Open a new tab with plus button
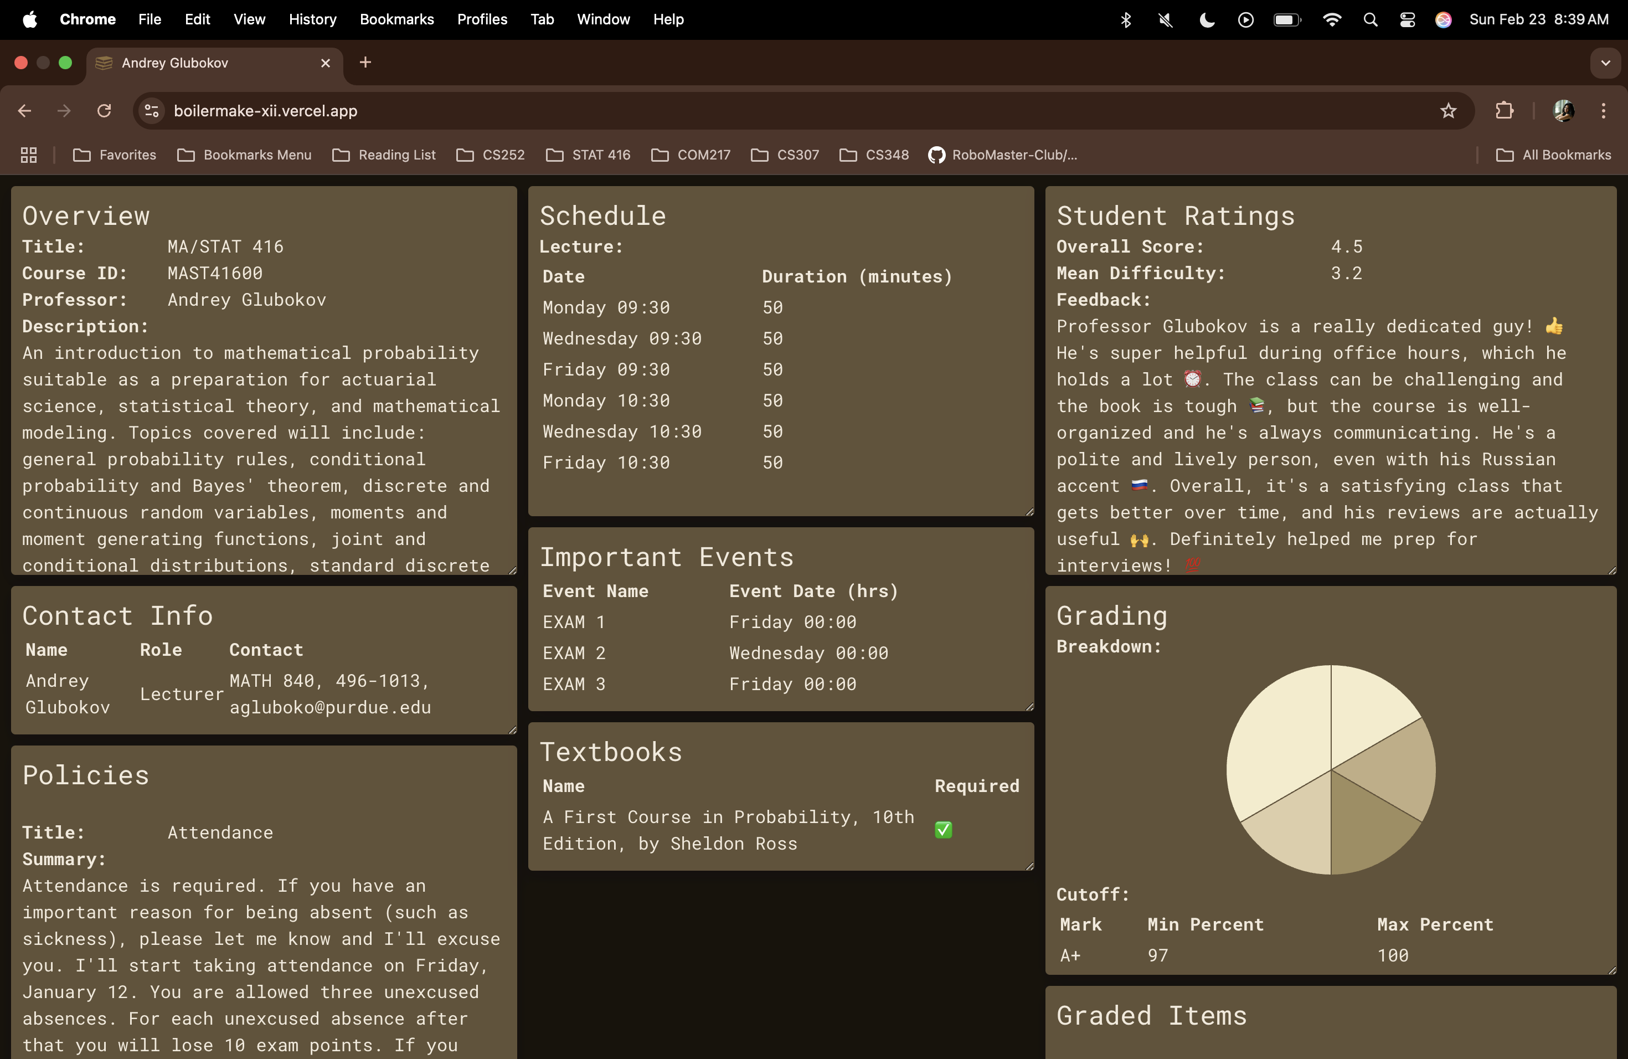 tap(365, 63)
